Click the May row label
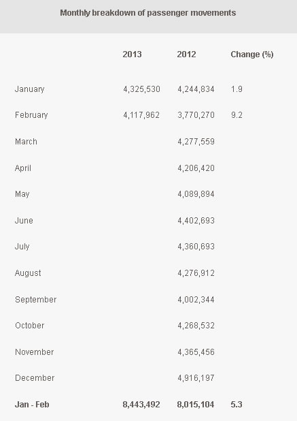Image resolution: width=297 pixels, height=421 pixels. [x=22, y=194]
